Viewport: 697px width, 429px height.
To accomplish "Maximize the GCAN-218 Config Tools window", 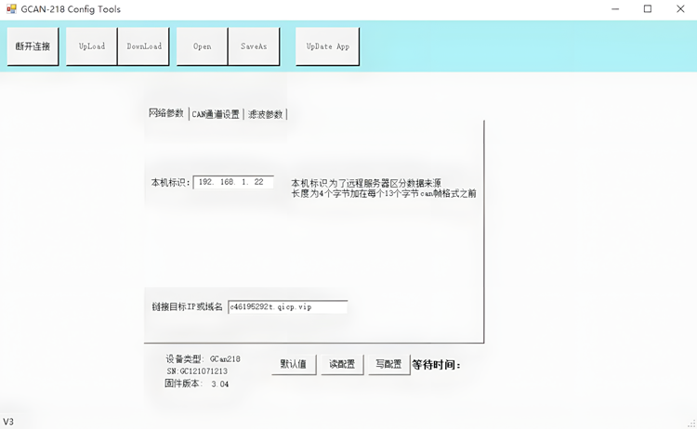I will pos(648,9).
